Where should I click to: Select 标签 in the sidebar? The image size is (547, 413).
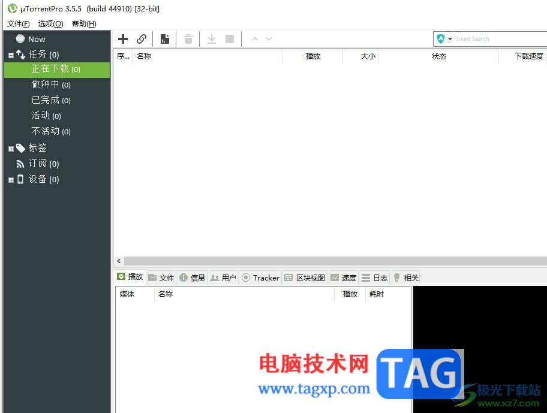click(37, 148)
